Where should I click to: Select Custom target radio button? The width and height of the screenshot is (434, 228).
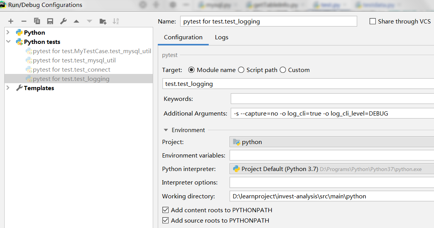[283, 70]
